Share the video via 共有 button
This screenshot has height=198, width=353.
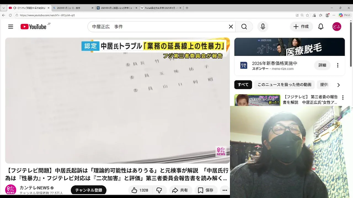tap(180, 190)
